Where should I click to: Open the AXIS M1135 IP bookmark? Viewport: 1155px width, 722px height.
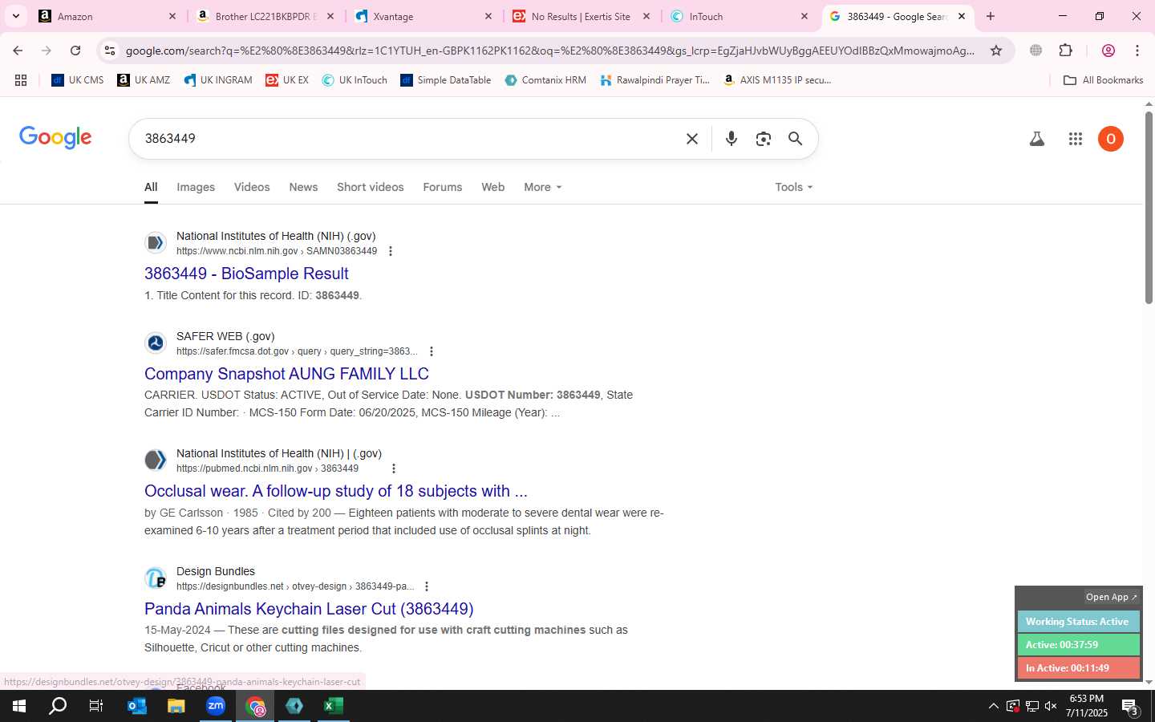click(x=777, y=80)
